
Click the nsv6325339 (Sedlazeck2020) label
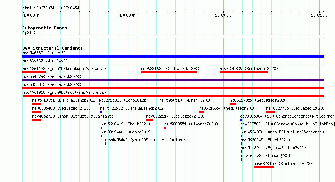(x=249, y=69)
